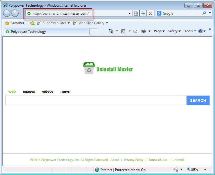
Task: Click the security lock status icon
Action: [x=176, y=170]
